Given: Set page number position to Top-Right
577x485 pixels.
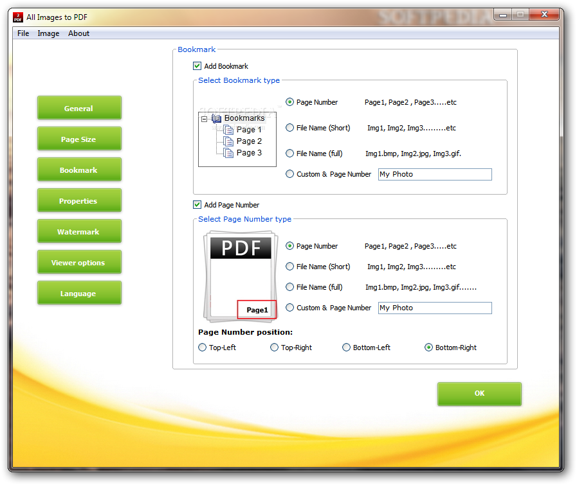Looking at the screenshot, I should (x=275, y=348).
